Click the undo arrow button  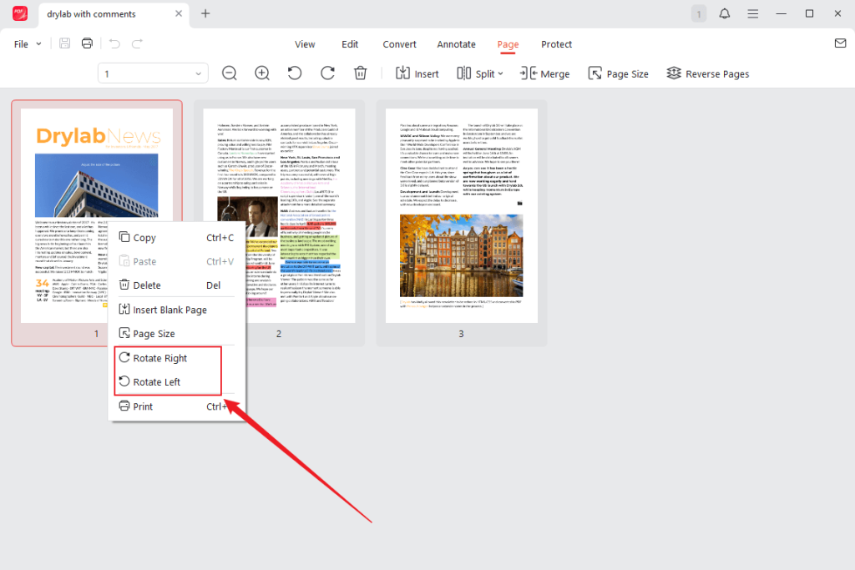pyautogui.click(x=114, y=43)
